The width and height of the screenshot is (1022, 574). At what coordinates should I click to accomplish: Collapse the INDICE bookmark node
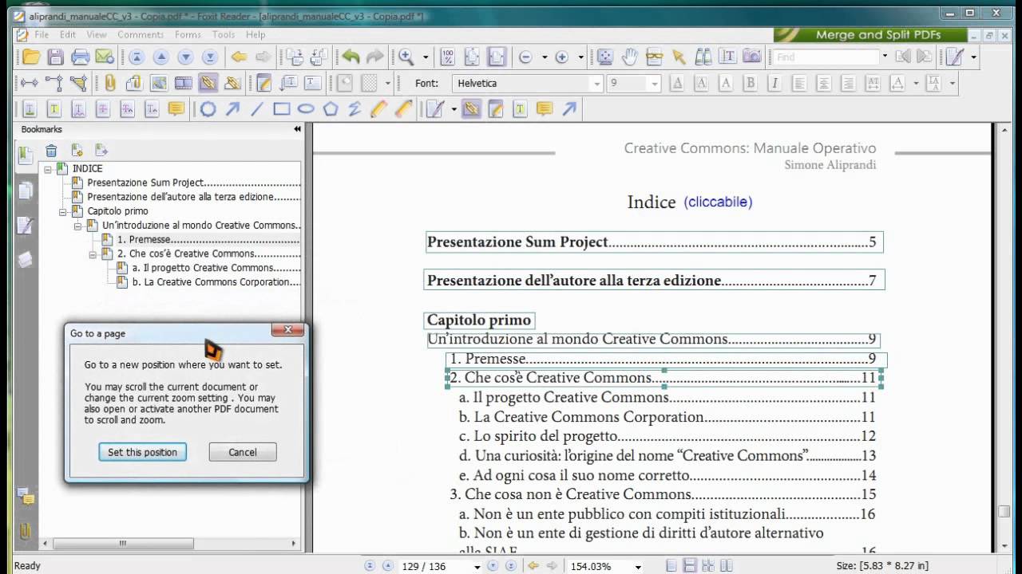click(48, 169)
